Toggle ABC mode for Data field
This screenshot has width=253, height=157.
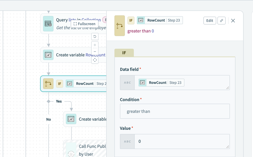[x=127, y=83]
